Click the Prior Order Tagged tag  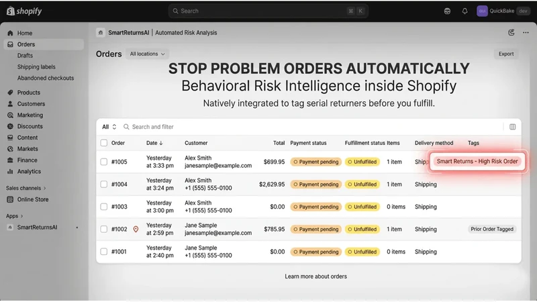coord(492,229)
